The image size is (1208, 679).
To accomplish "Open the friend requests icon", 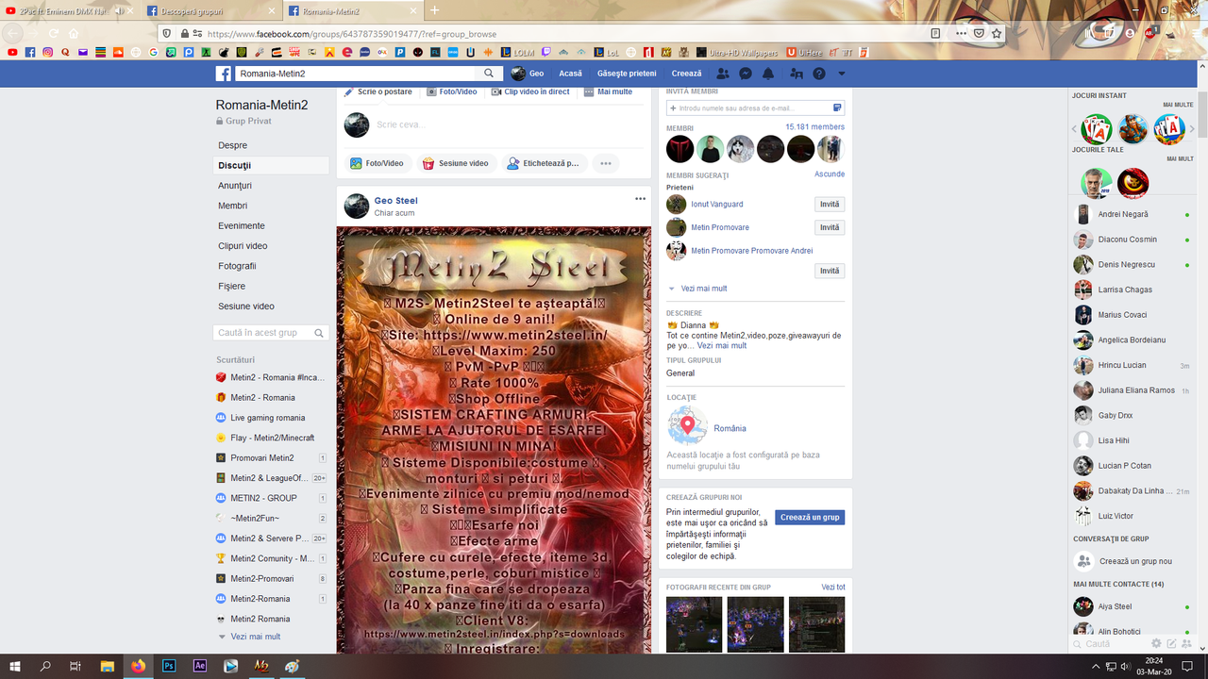I will pyautogui.click(x=723, y=74).
